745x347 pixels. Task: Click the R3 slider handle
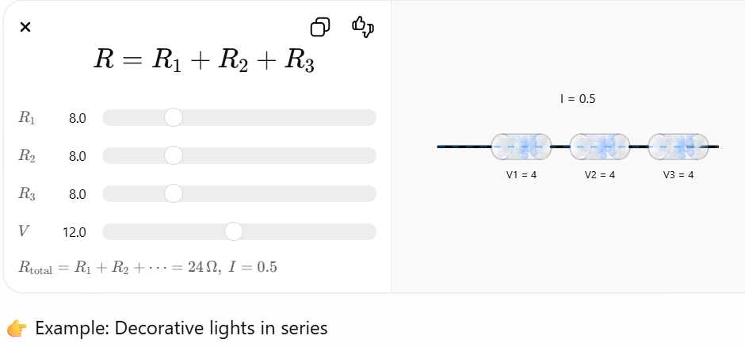coord(174,194)
